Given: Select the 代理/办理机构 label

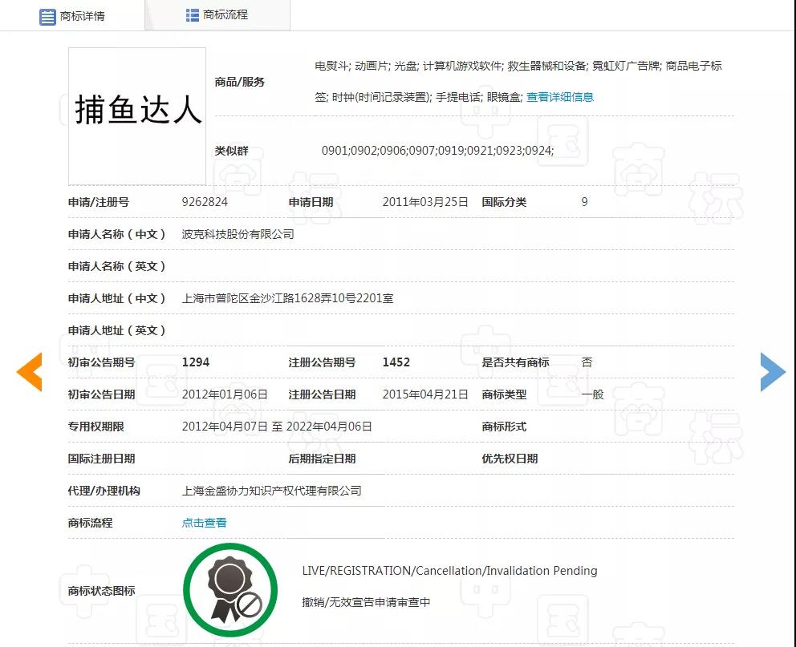Looking at the screenshot, I should [x=104, y=491].
